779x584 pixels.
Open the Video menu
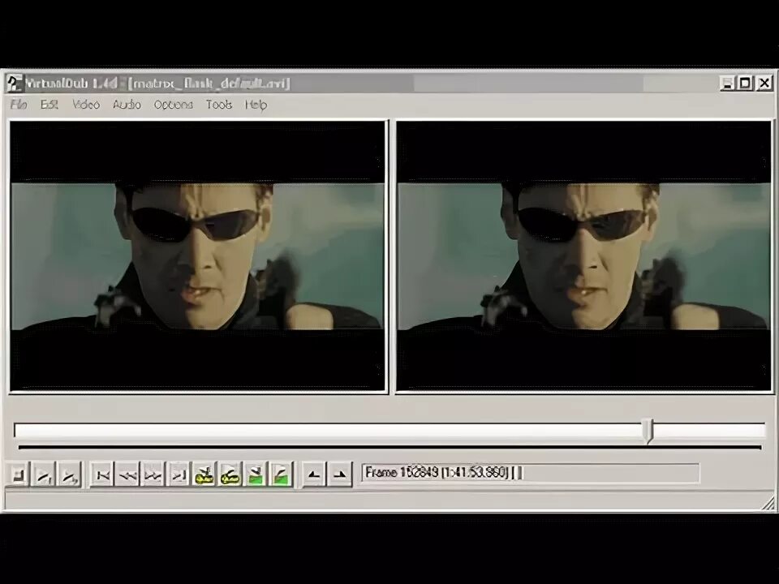[x=86, y=105]
